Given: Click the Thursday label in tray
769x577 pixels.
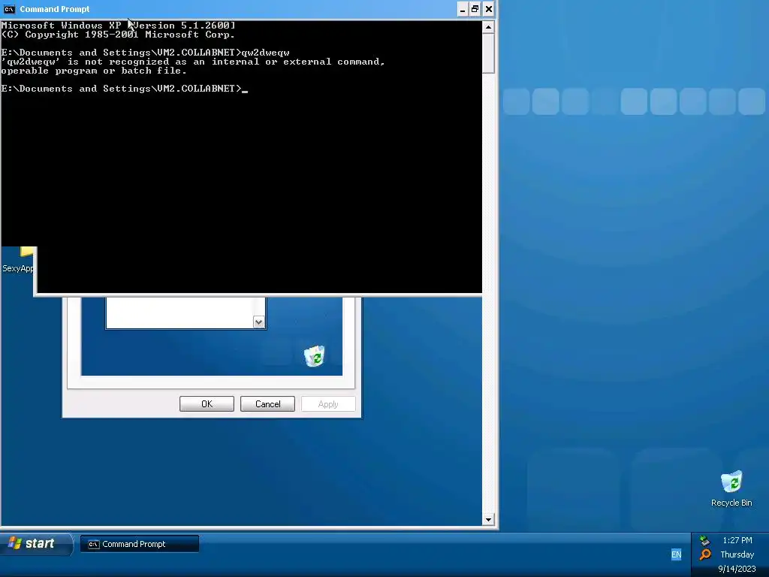Looking at the screenshot, I should (x=737, y=554).
